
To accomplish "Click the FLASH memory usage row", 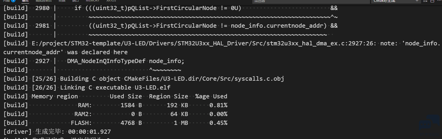I will tap(115, 123).
